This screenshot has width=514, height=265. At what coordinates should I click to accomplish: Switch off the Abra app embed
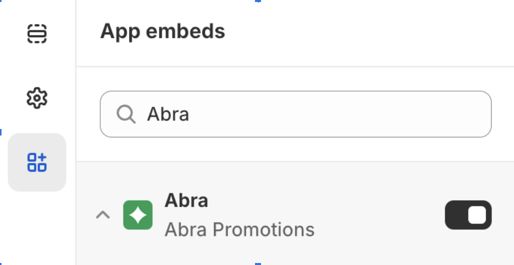468,215
